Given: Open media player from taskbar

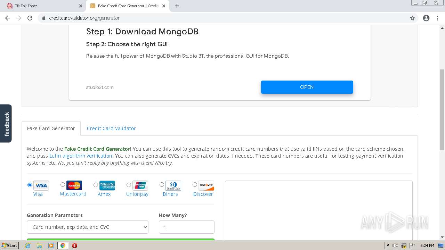Looking at the screenshot, I should click(x=51, y=245).
